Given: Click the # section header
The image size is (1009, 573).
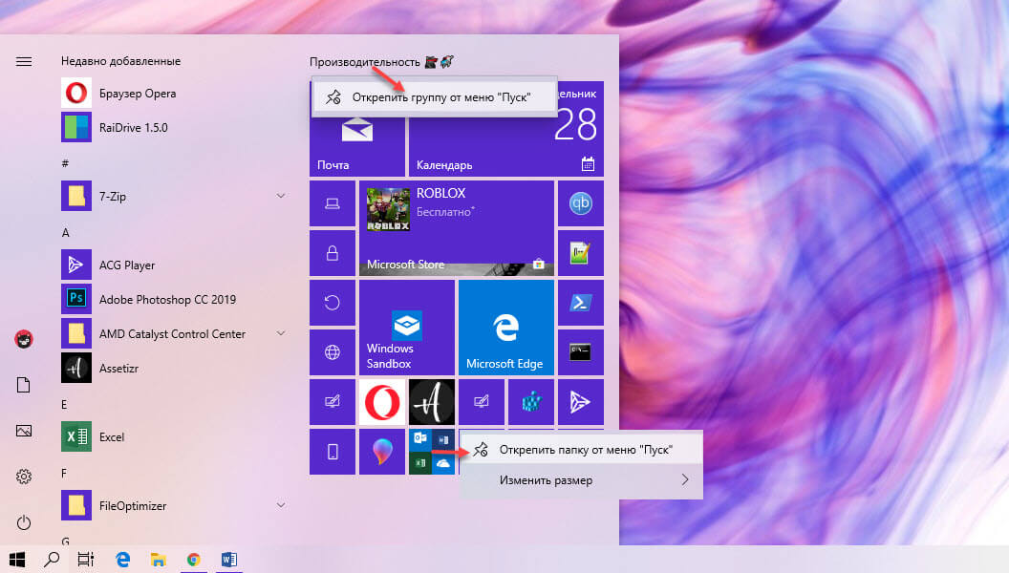Looking at the screenshot, I should click(65, 163).
